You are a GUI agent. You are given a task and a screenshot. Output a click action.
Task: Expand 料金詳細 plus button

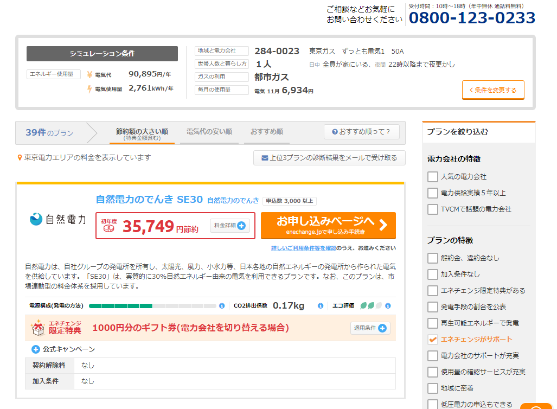click(229, 226)
